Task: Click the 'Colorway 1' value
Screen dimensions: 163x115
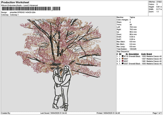Action: [14, 15]
